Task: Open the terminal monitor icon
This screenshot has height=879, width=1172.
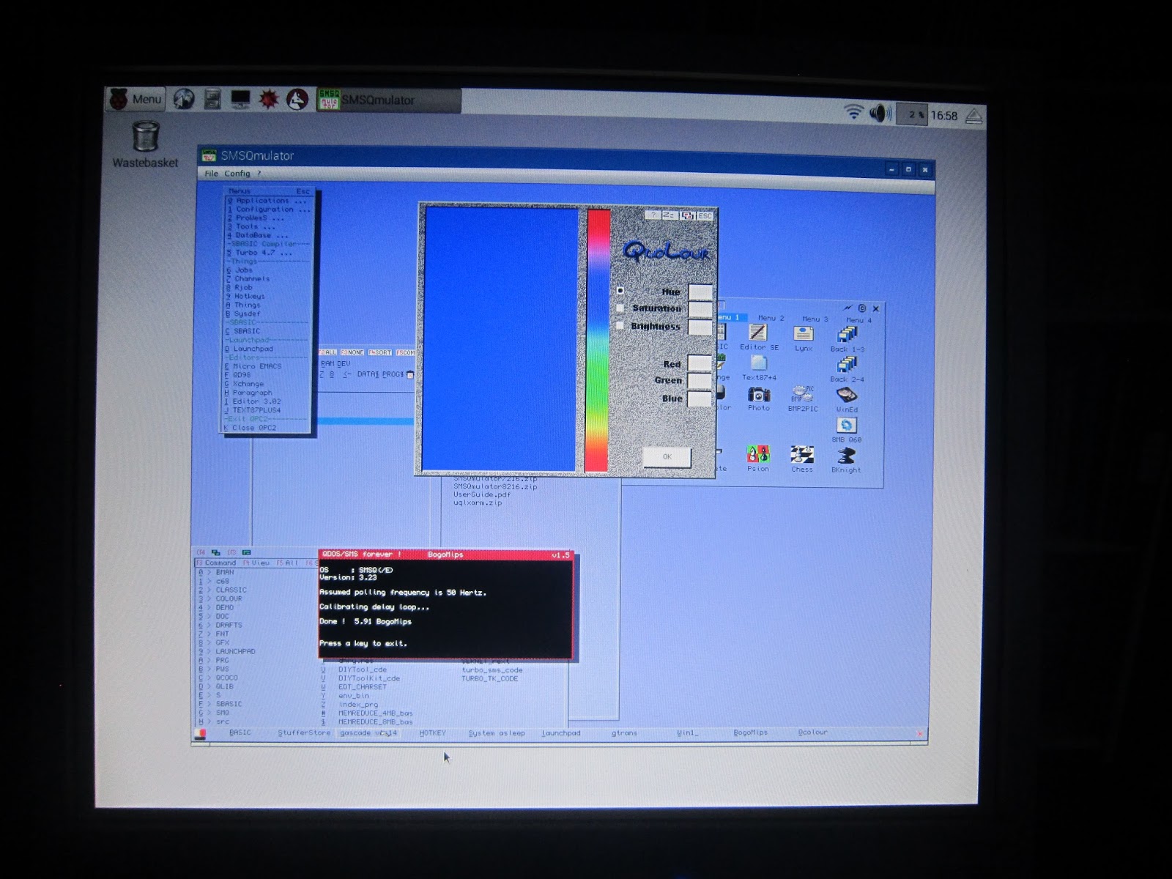Action: [x=240, y=99]
